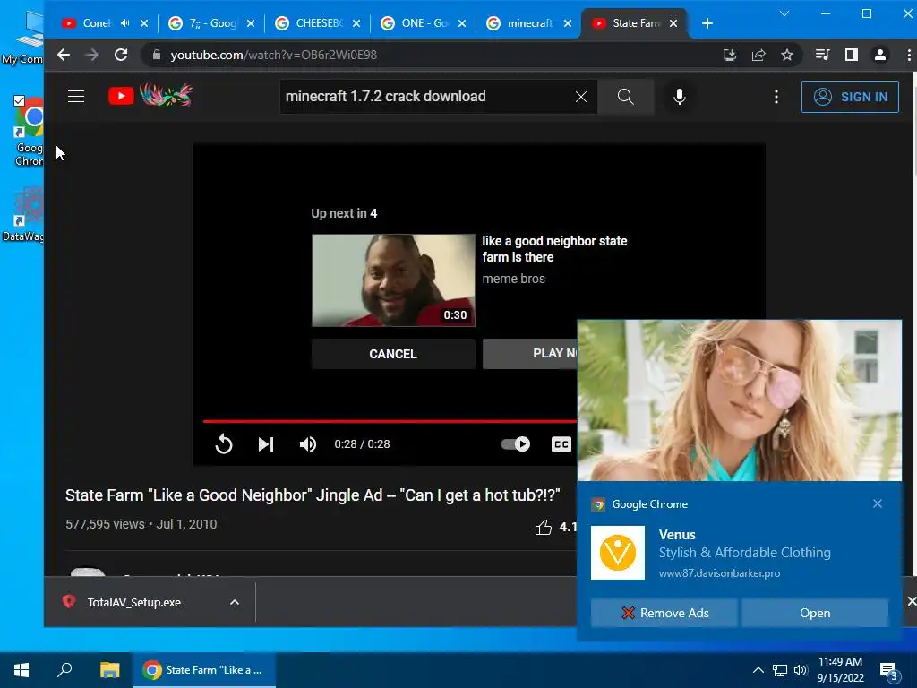Click the PLAY NOW button
Image resolution: width=917 pixels, height=688 pixels.
[530, 353]
